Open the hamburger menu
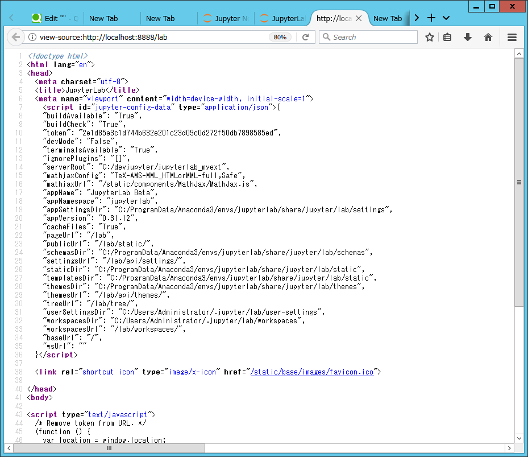Viewport: 528px width, 457px height. (x=512, y=37)
